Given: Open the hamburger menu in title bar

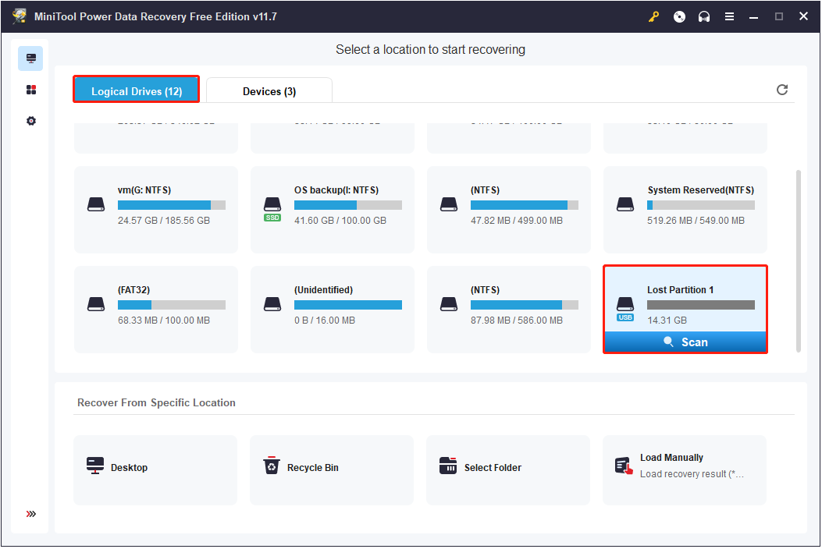Looking at the screenshot, I should (729, 16).
